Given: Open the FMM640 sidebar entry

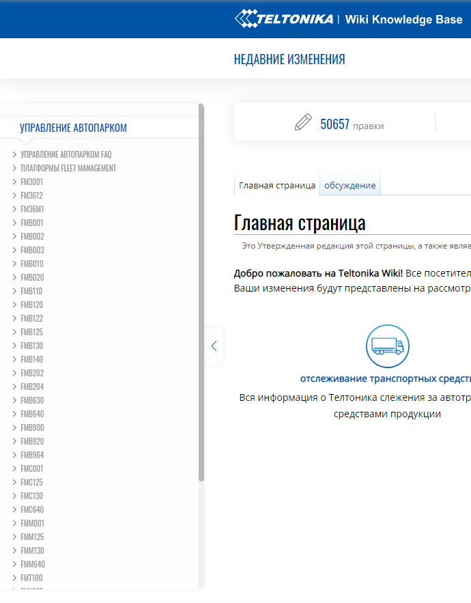Looking at the screenshot, I should point(33,564).
